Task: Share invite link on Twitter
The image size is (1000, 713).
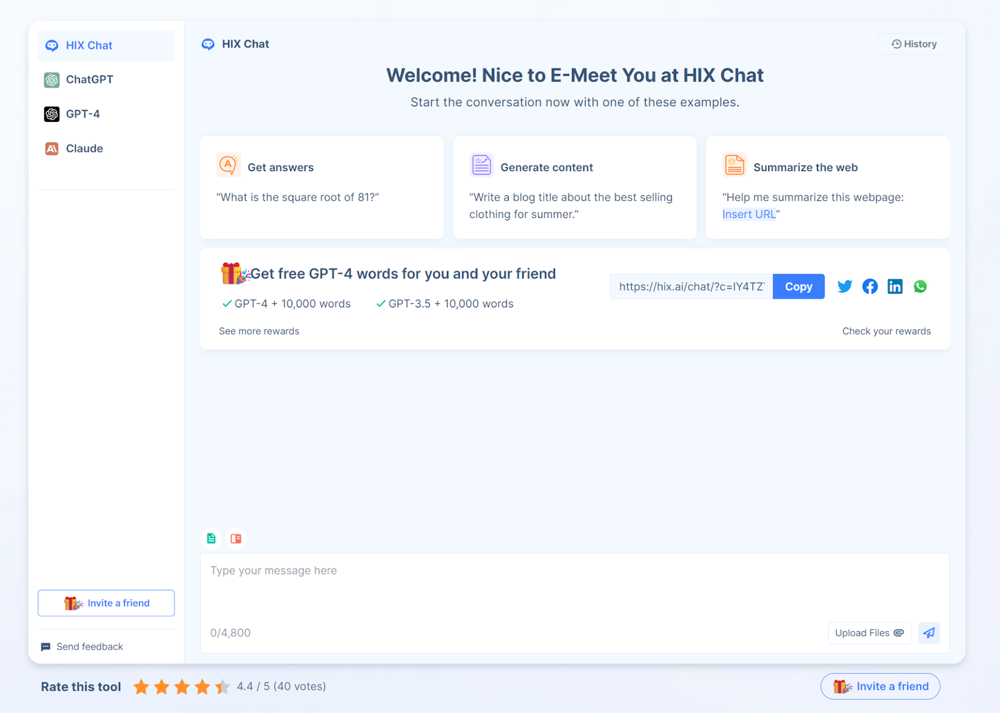Action: (x=844, y=286)
